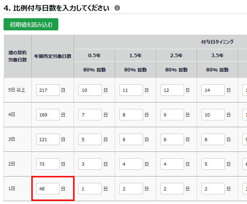
Task: Click the 初期値を読み込む button
Action: point(31,24)
